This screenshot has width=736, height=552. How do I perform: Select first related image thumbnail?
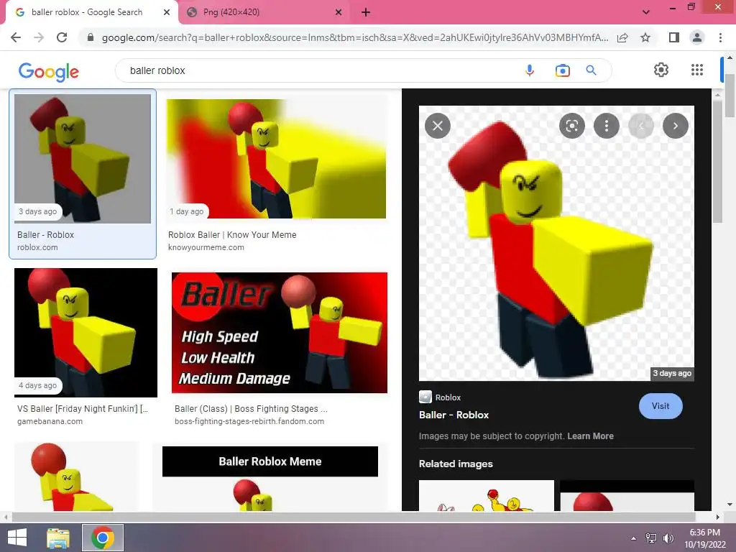[x=487, y=495]
